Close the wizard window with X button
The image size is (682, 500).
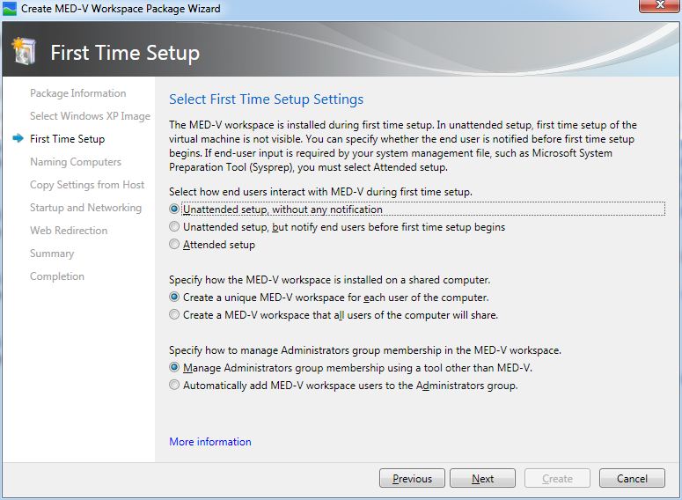tap(658, 8)
